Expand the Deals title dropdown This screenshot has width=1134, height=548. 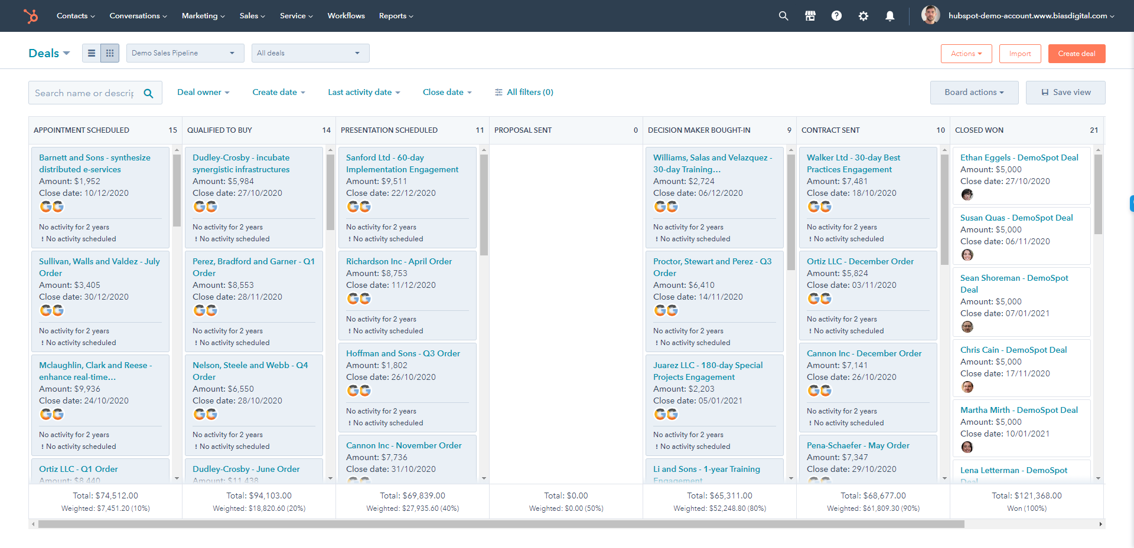click(49, 53)
